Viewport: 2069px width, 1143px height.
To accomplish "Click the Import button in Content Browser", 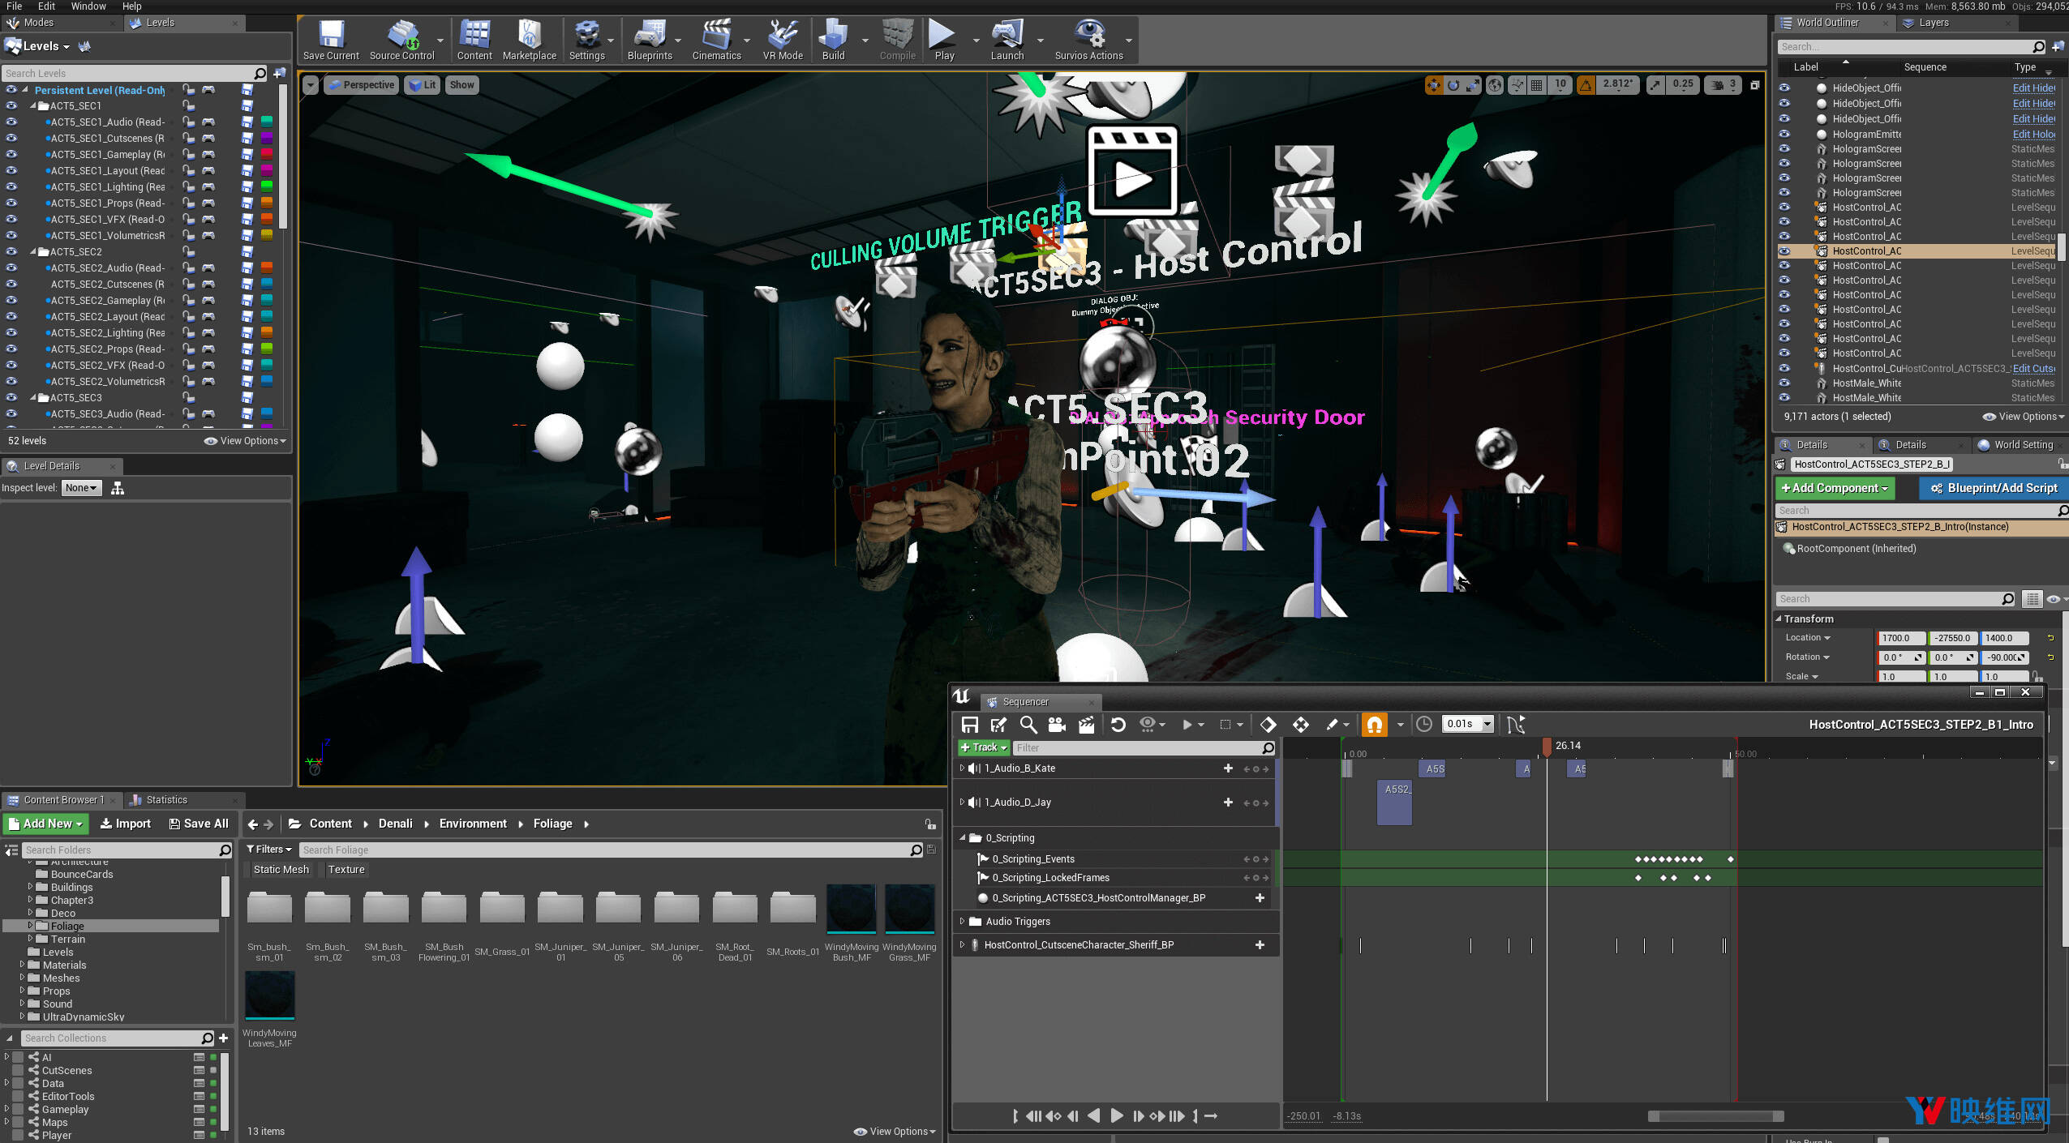I will tap(126, 824).
